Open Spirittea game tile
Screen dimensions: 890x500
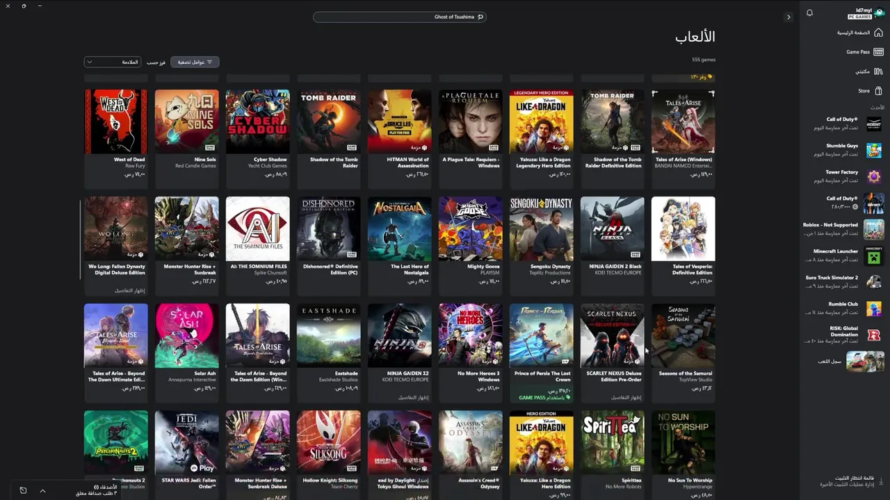coord(613,455)
